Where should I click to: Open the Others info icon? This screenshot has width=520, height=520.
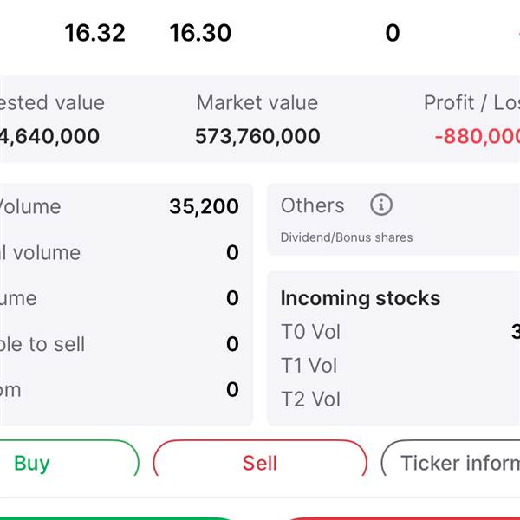pos(381,205)
